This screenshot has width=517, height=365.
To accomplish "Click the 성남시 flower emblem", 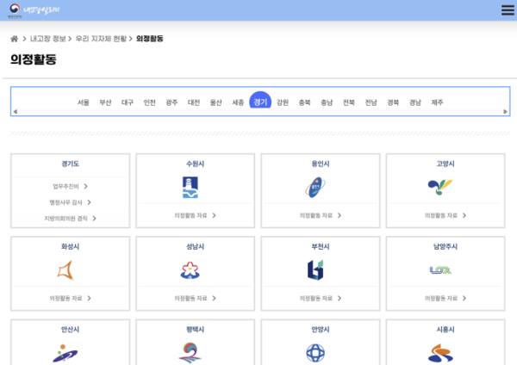I will 190,270.
